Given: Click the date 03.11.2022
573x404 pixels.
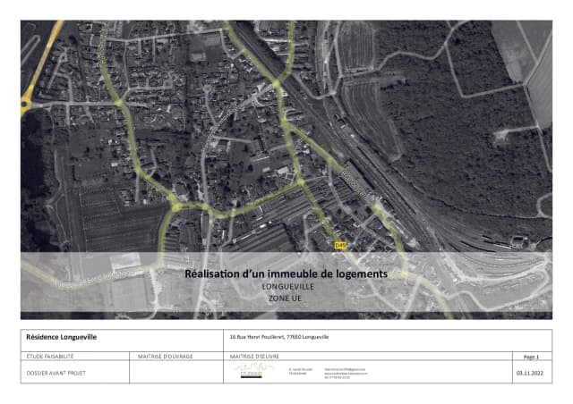Looking at the screenshot, I should coord(530,372).
